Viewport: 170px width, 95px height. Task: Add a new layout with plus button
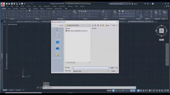point(23,90)
